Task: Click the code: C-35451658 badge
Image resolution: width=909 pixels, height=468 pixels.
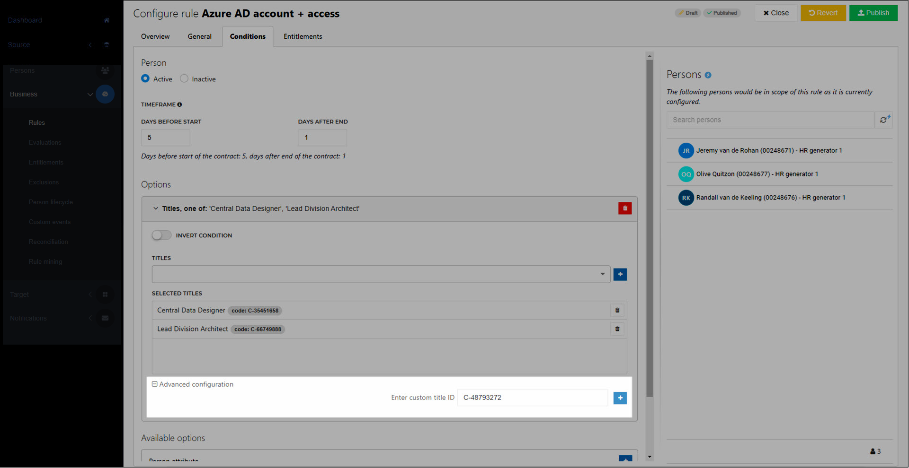Action: click(255, 311)
